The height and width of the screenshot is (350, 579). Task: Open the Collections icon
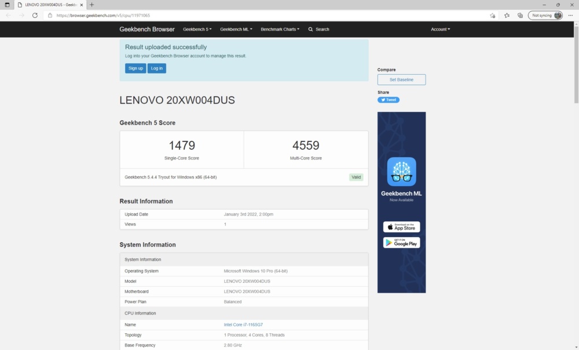click(x=521, y=16)
